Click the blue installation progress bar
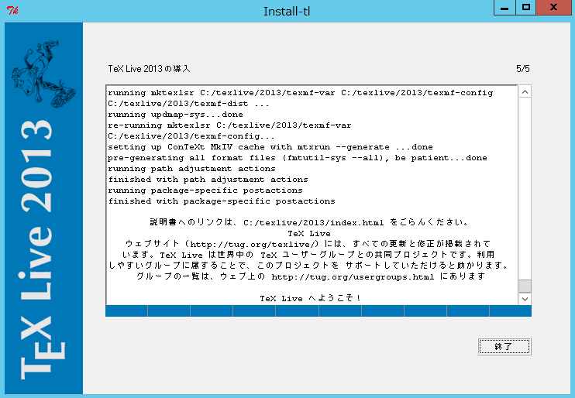This screenshot has height=398, width=575. point(318,311)
